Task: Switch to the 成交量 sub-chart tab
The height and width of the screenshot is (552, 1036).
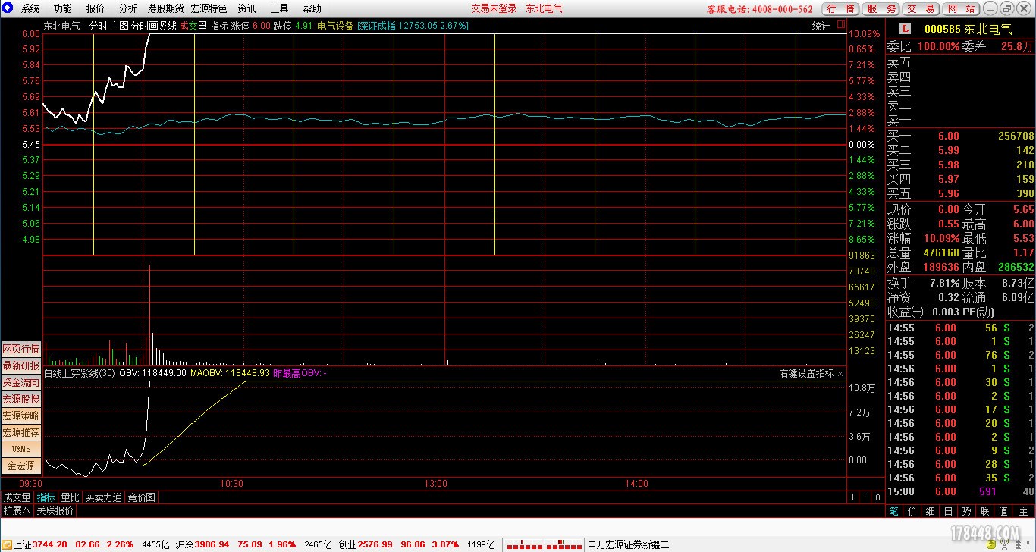Action: tap(17, 497)
